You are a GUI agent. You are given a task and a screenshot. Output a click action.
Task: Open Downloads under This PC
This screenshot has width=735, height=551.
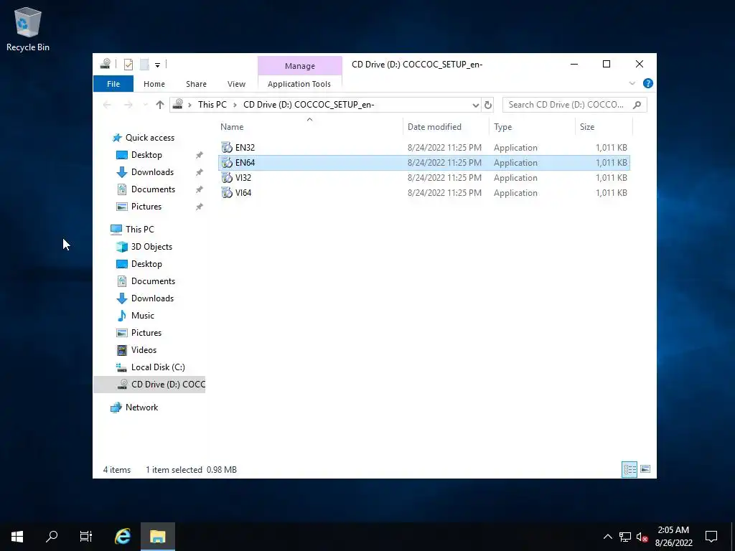pyautogui.click(x=152, y=298)
